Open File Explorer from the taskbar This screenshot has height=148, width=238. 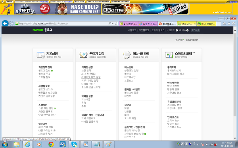coord(16,144)
